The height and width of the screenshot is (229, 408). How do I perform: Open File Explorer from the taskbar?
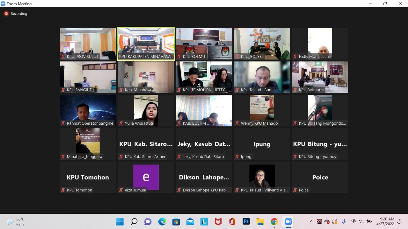(260, 221)
